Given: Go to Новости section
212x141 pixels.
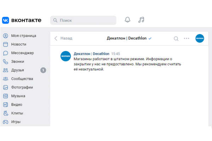Looking at the screenshot, I should point(19,44).
